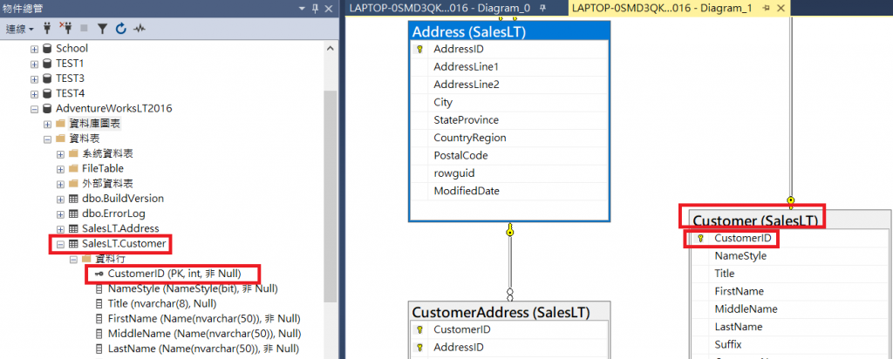Open the 連線 dropdown
Image resolution: width=893 pixels, height=359 pixels.
pyautogui.click(x=20, y=29)
